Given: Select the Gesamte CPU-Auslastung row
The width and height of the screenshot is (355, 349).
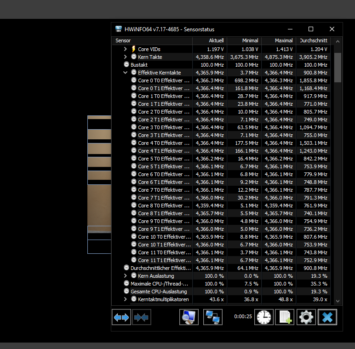Looking at the screenshot, I should [x=221, y=292].
